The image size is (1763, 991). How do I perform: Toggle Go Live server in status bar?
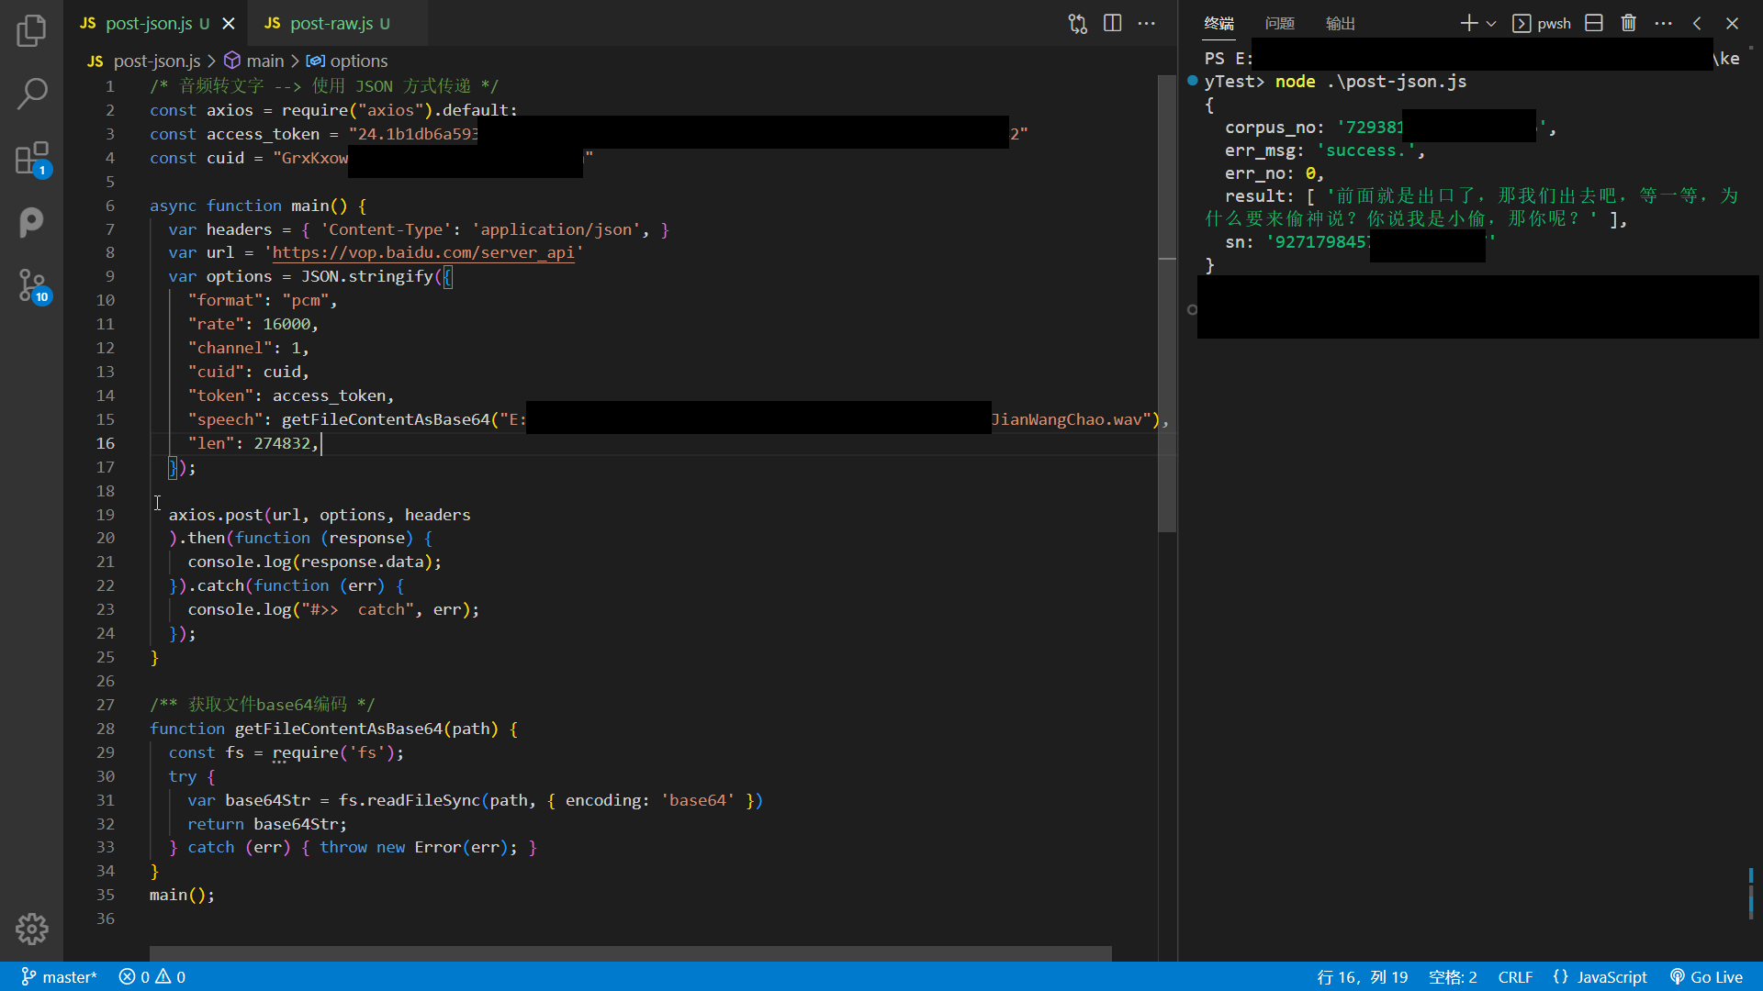(x=1706, y=977)
